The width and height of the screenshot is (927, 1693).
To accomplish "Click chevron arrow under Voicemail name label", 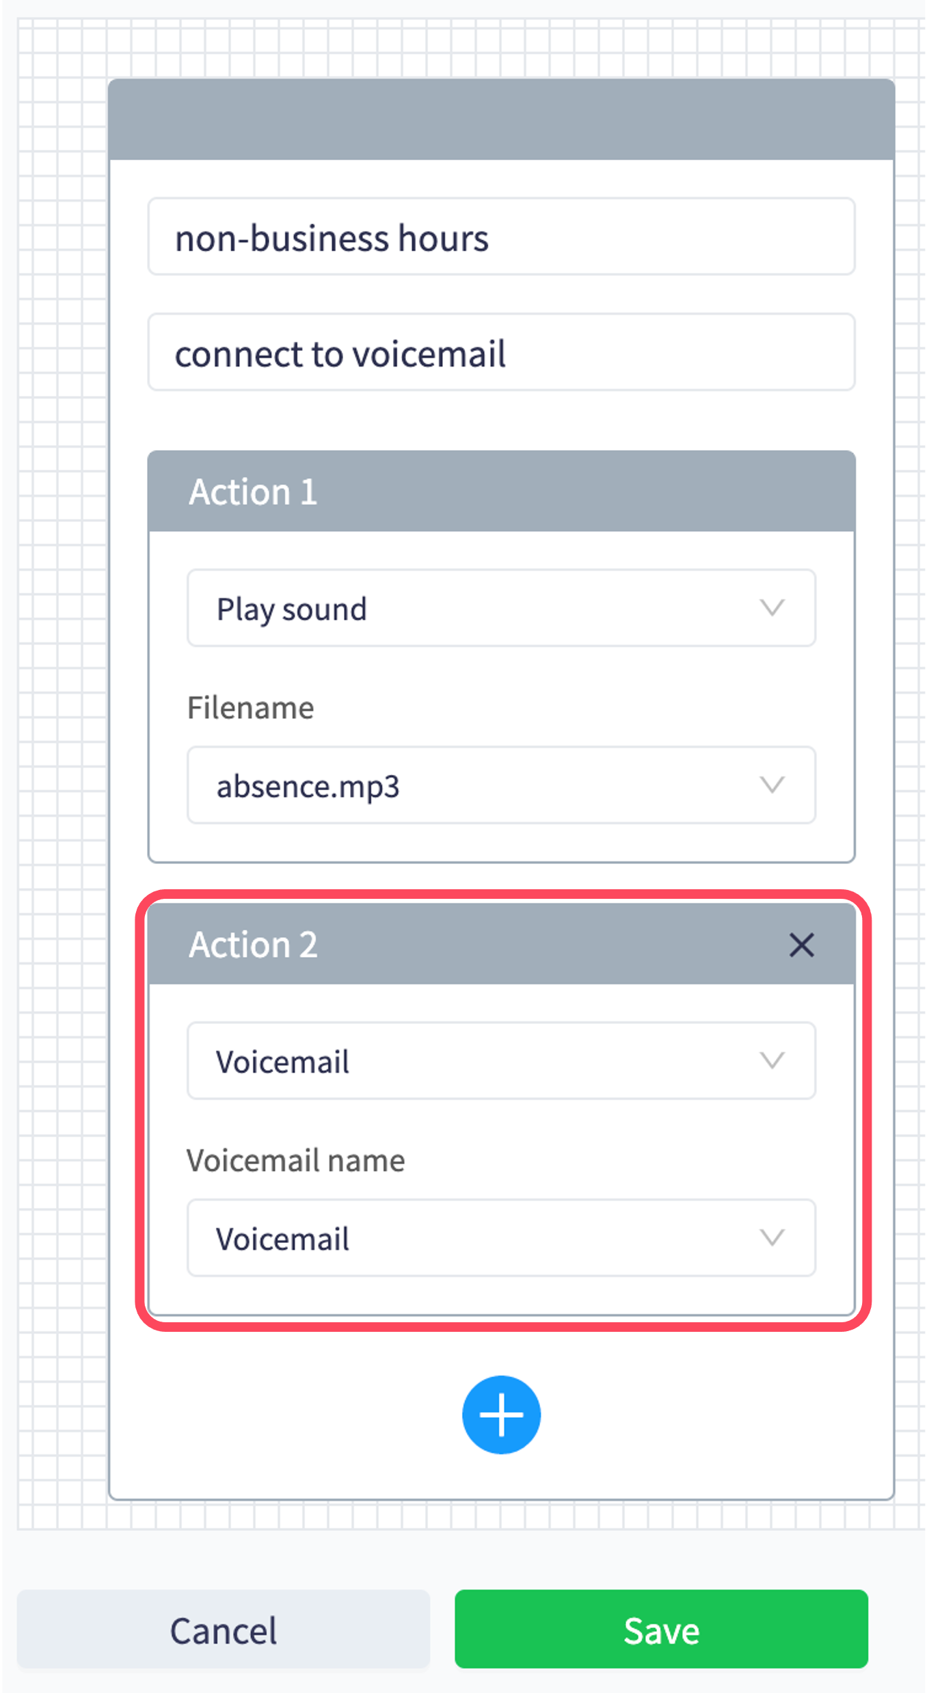I will [772, 1237].
